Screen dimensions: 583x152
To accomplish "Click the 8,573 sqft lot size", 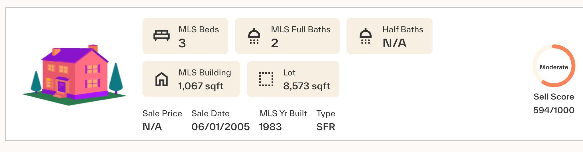I will pyautogui.click(x=307, y=86).
